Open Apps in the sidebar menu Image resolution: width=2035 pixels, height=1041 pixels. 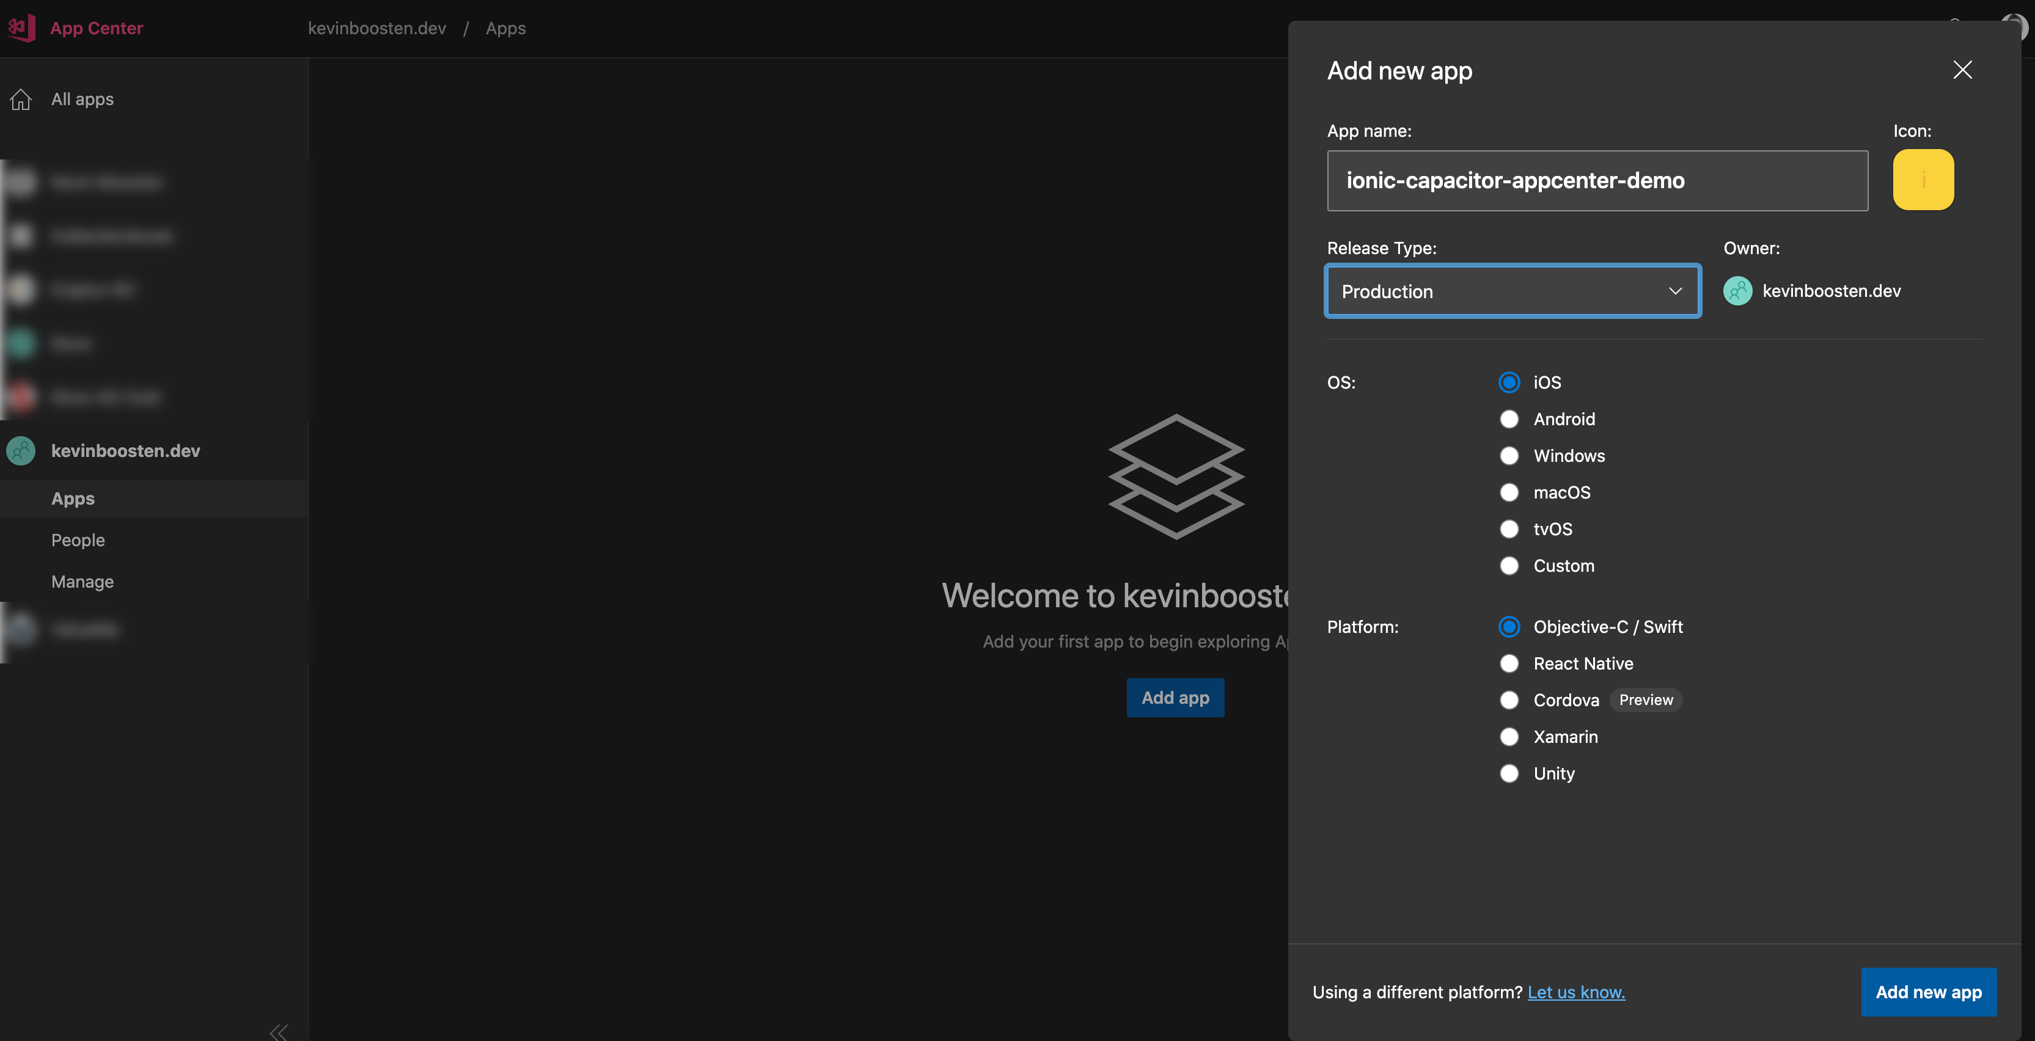click(153, 499)
